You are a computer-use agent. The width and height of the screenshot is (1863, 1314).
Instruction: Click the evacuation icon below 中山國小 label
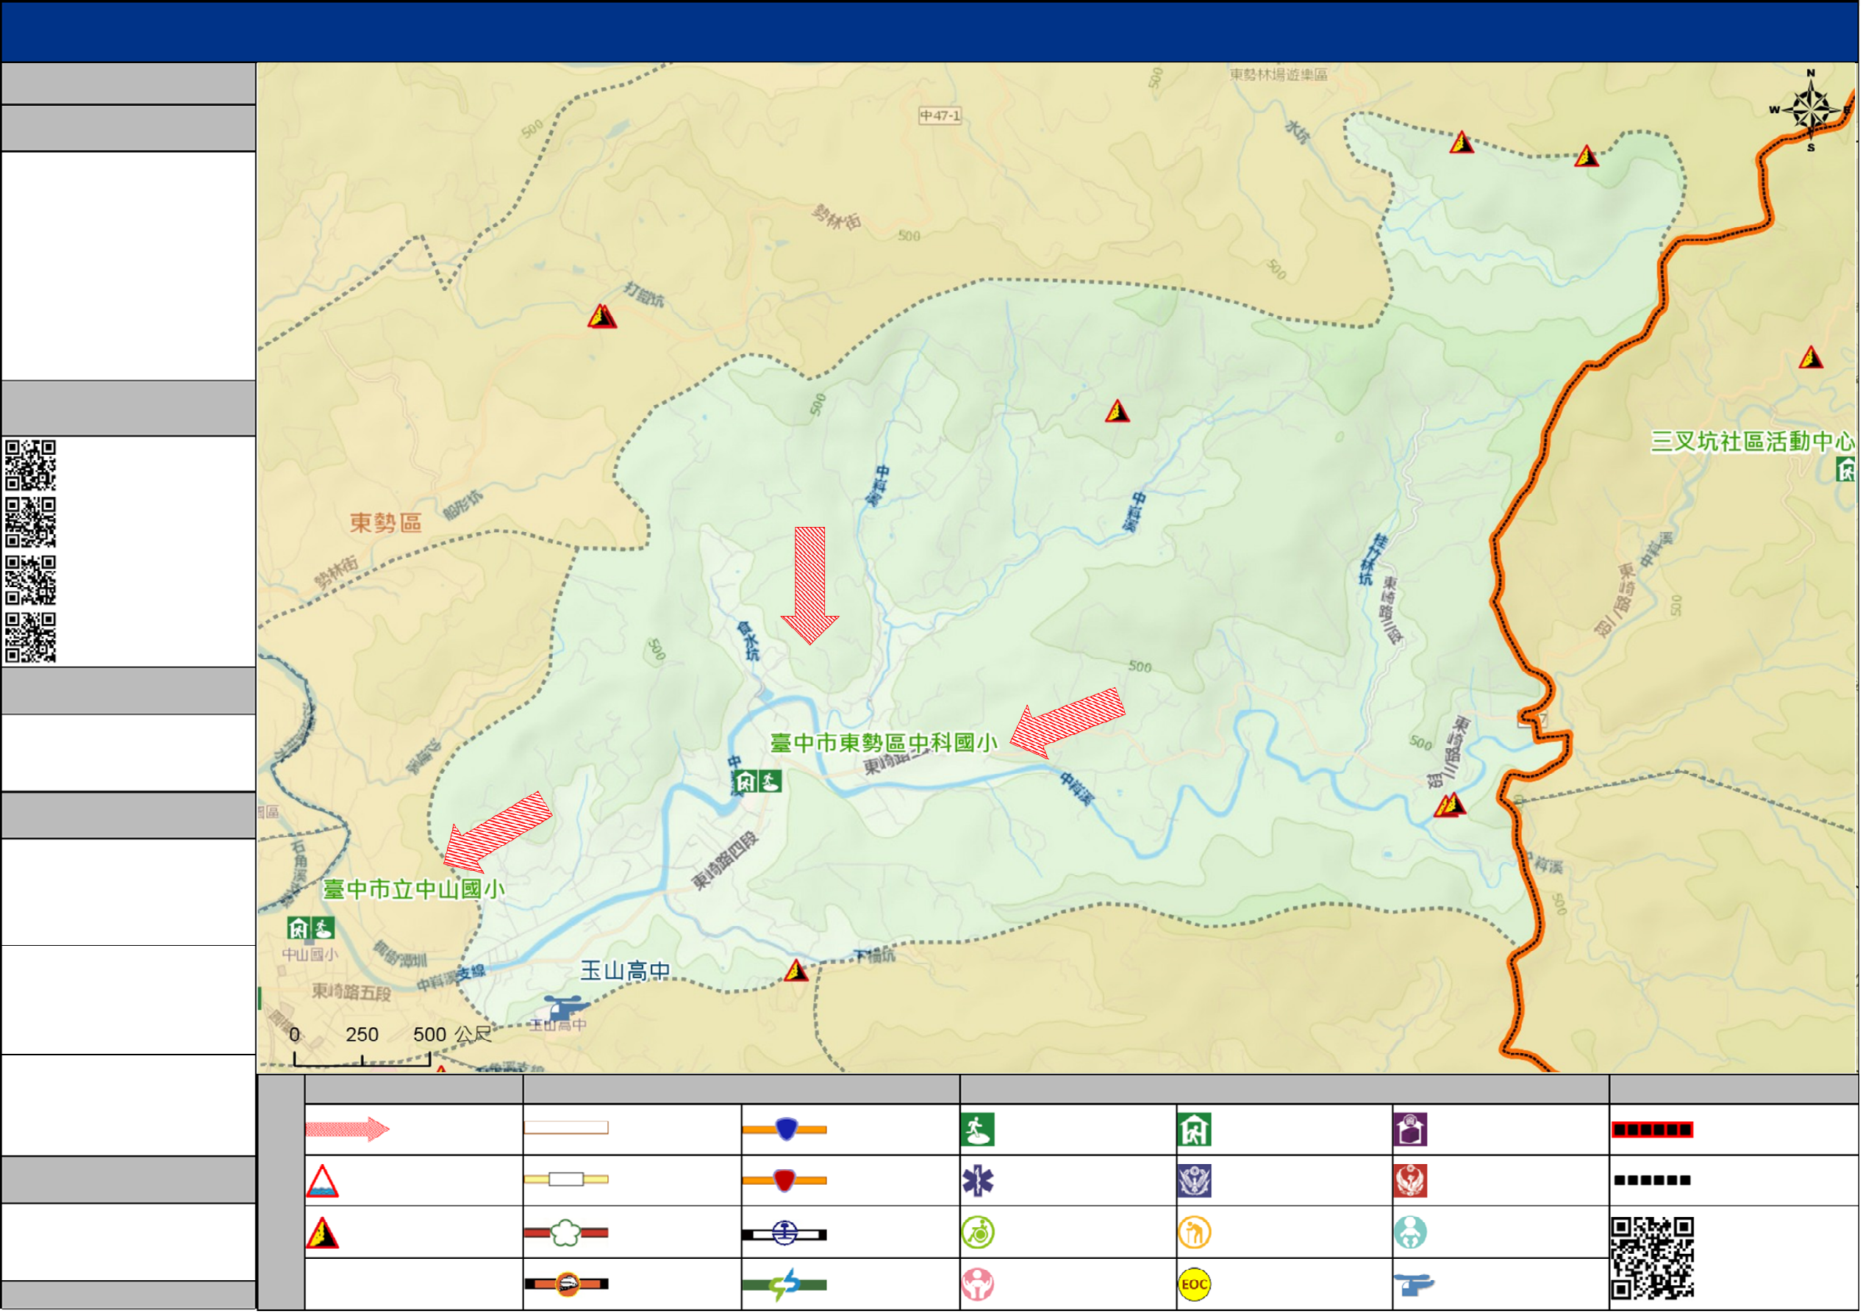pyautogui.click(x=323, y=929)
